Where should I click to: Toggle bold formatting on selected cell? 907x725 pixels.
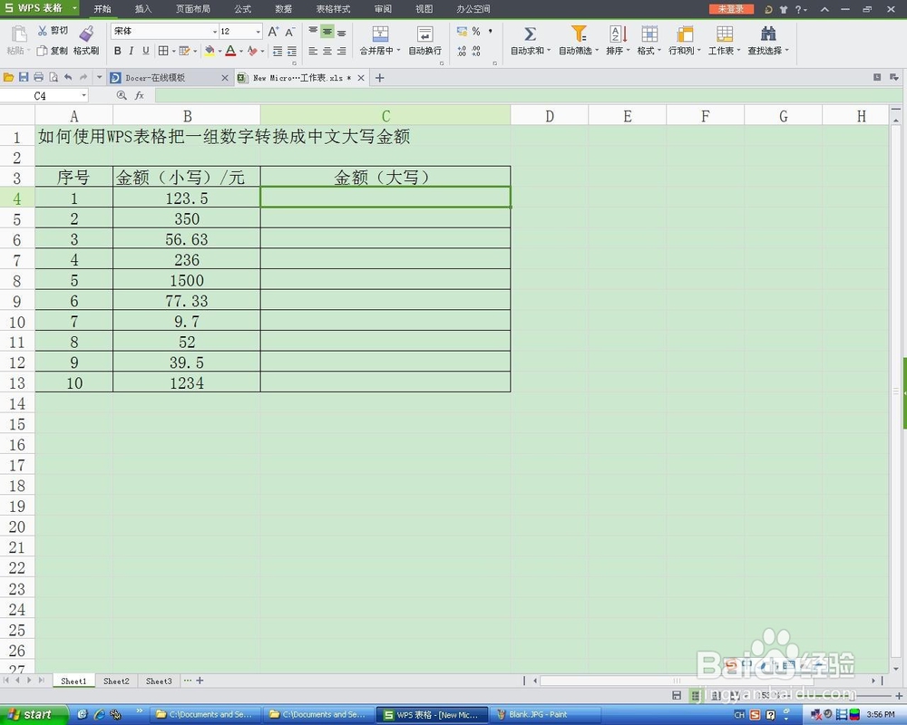tap(117, 51)
